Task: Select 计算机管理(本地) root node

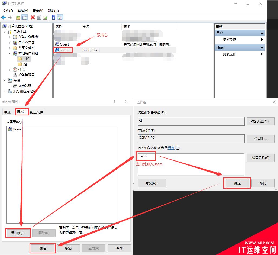Action: pos(20,26)
